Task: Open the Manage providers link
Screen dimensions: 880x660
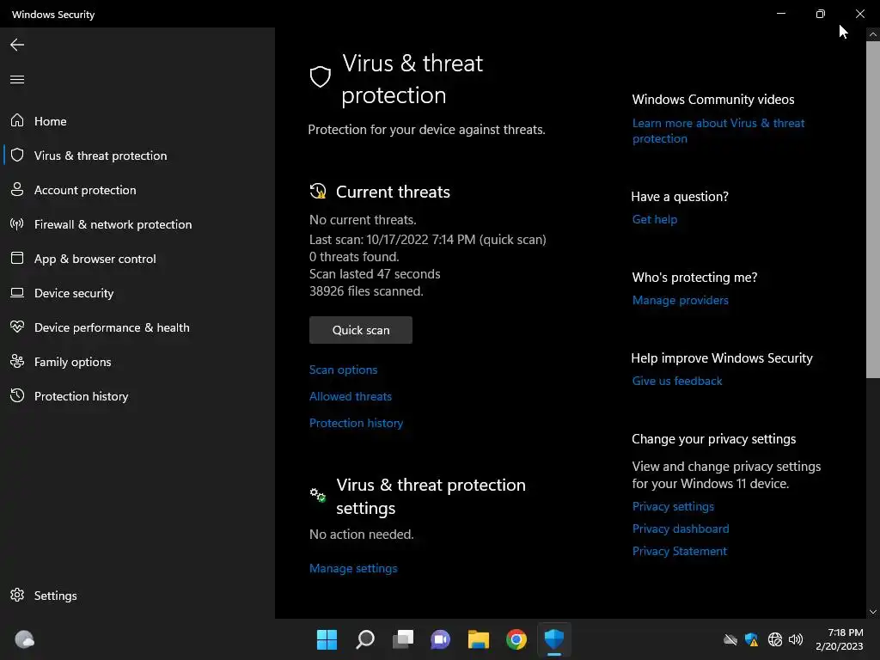Action: 680,300
